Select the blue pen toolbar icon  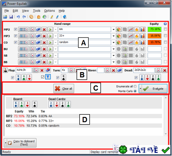point(57,17)
